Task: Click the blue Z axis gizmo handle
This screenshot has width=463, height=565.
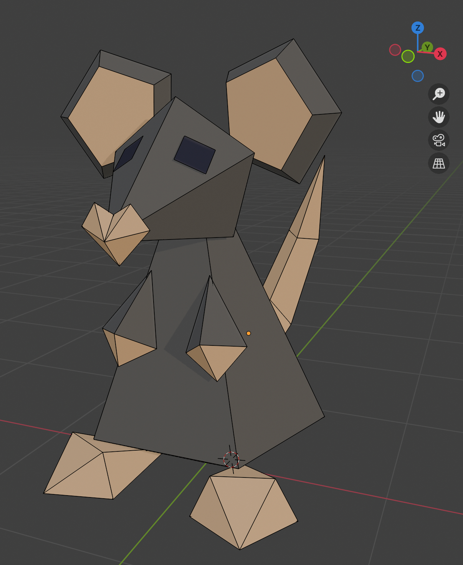Action: (x=418, y=28)
